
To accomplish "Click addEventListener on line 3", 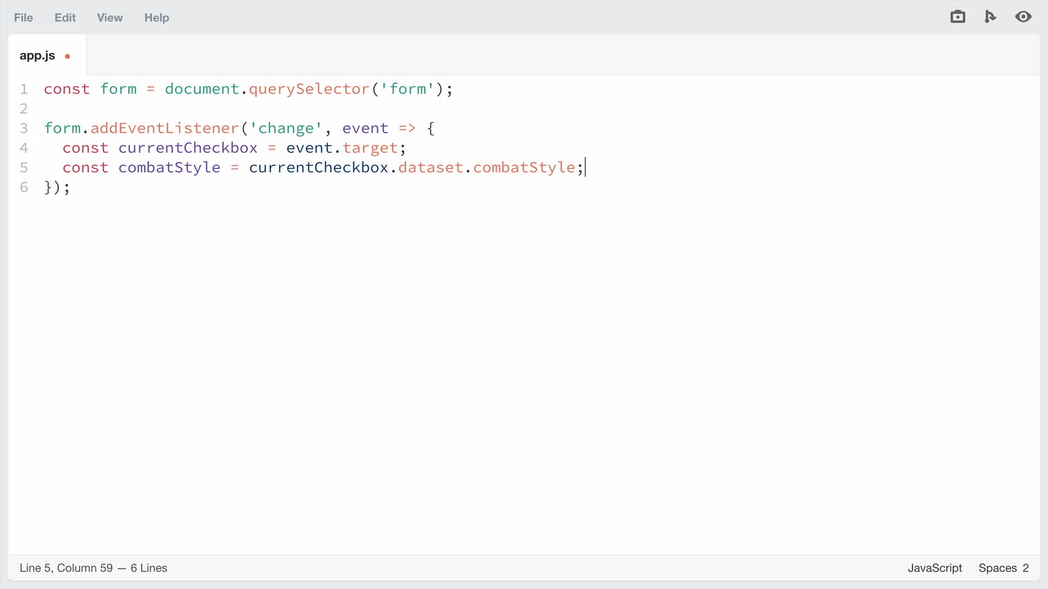I will 164,128.
